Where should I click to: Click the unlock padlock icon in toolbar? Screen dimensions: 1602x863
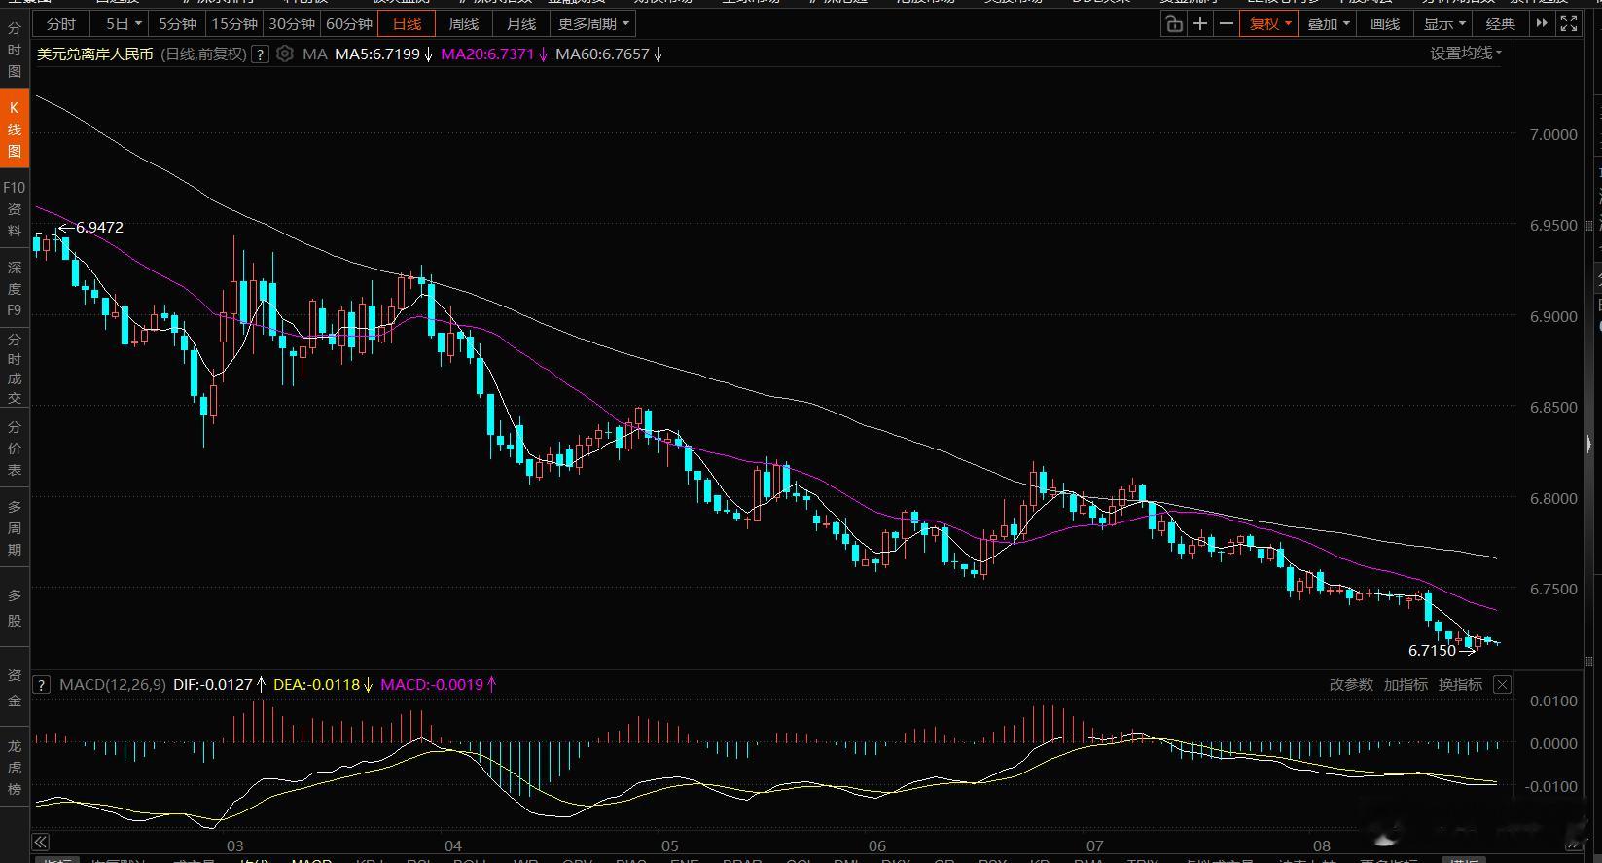coord(1174,23)
